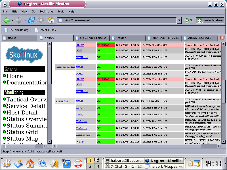The height and width of the screenshot is (170, 227).
Task: Open the ltspserver01-big host link
Action: click(65, 67)
